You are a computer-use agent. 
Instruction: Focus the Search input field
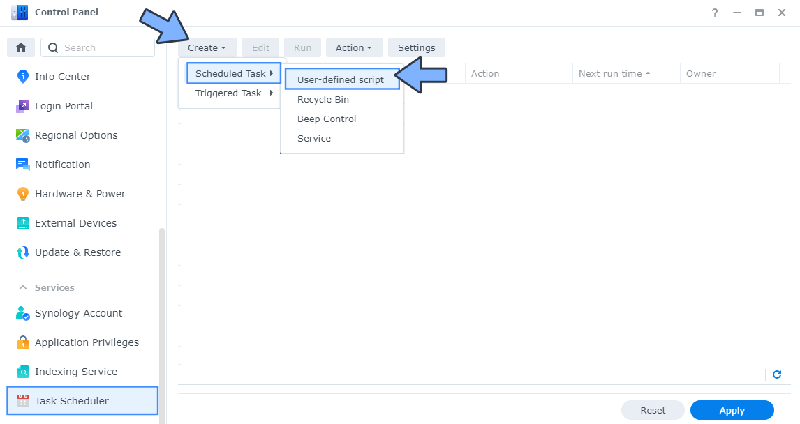(98, 47)
